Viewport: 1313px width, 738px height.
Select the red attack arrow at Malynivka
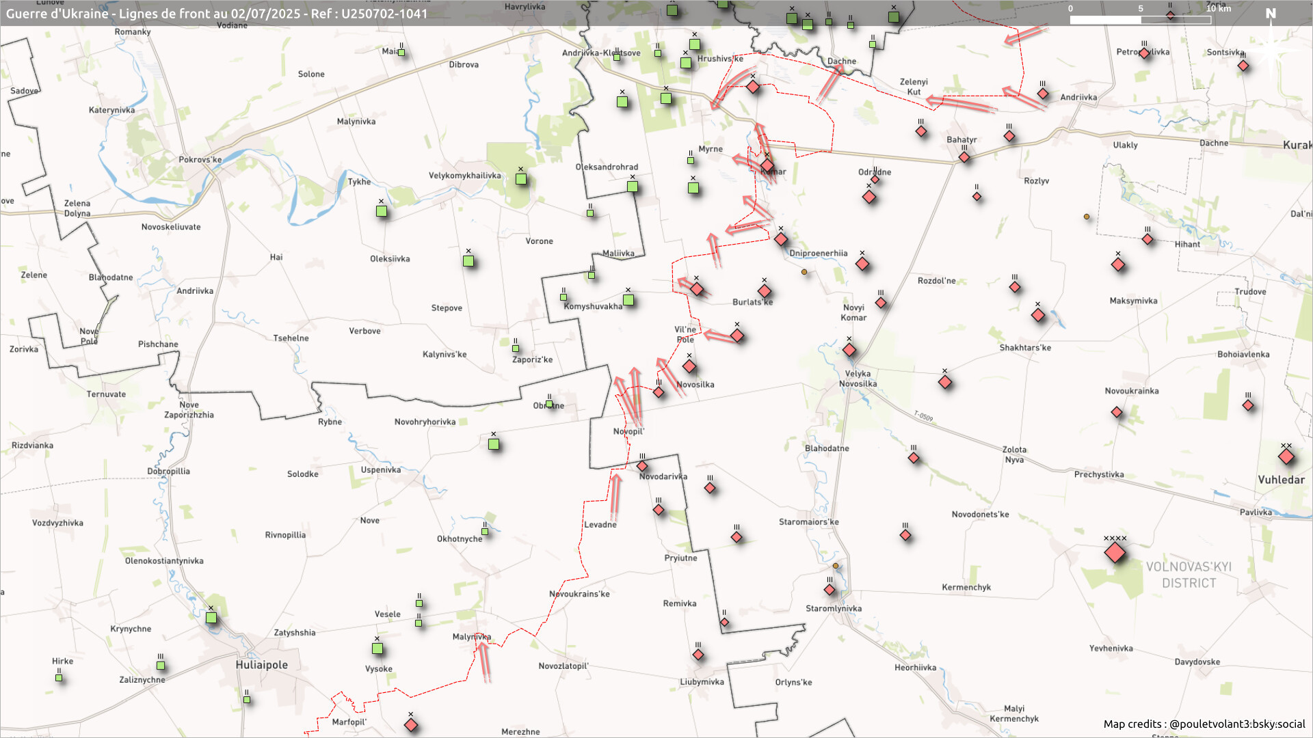tap(483, 661)
